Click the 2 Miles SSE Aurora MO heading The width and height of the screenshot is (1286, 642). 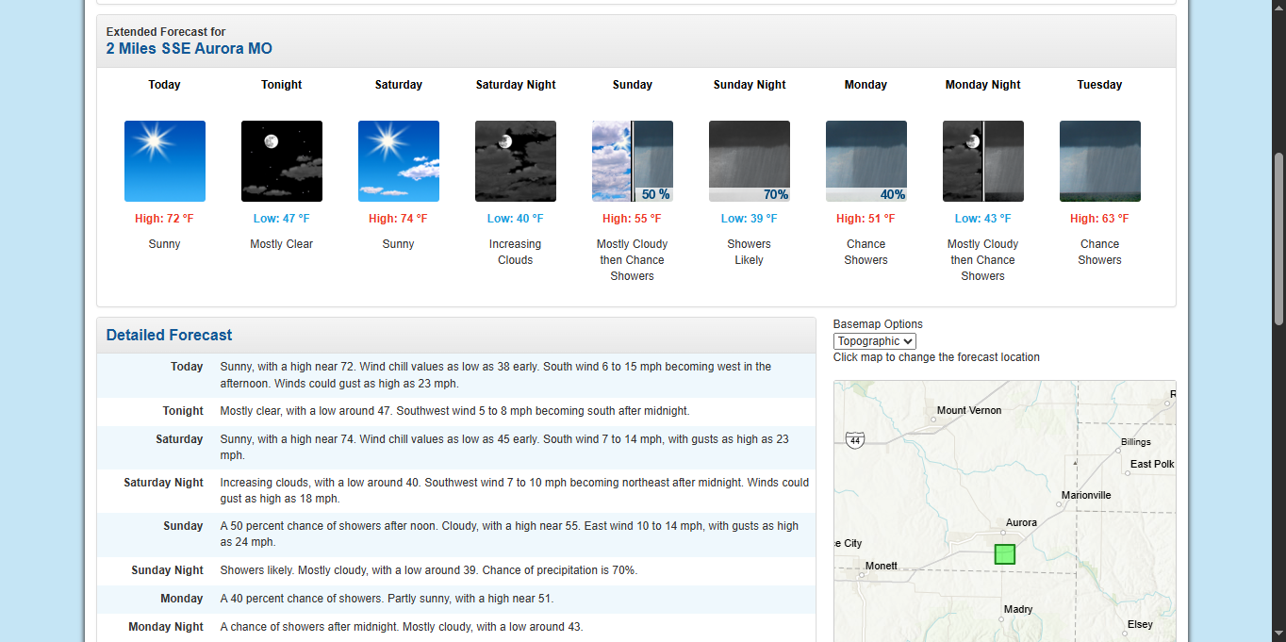point(189,49)
